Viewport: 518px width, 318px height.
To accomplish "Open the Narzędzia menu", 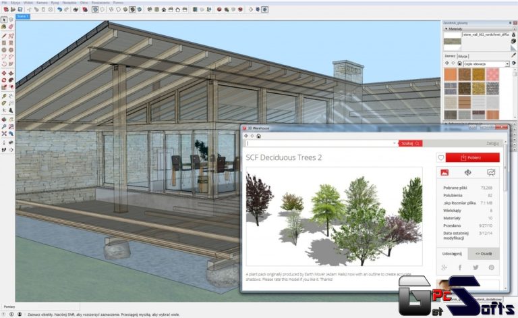I will 69,3.
